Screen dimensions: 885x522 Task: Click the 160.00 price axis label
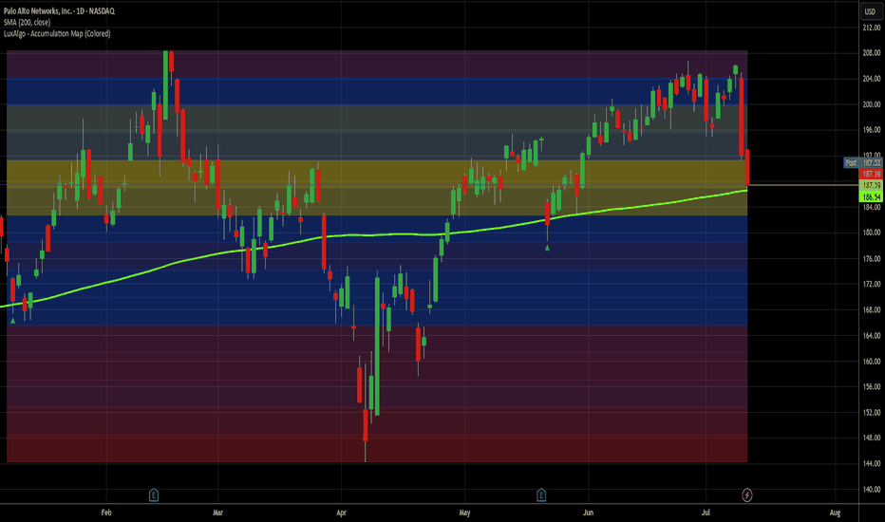point(872,362)
